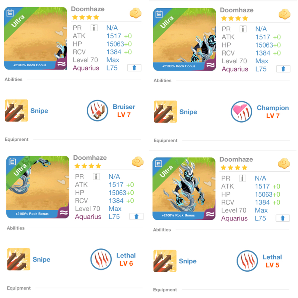The image size is (298, 298).
Task: Click Aquarius upgrade arrow on Lethal LV 5 card
Action: click(283, 218)
